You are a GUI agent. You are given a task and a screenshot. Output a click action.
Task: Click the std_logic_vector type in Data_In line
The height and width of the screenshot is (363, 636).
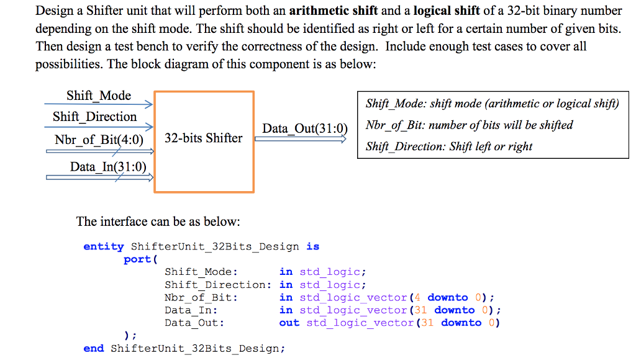pos(353,310)
